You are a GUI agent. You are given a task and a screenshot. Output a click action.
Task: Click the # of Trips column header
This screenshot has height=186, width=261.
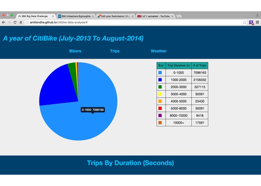click(x=200, y=66)
